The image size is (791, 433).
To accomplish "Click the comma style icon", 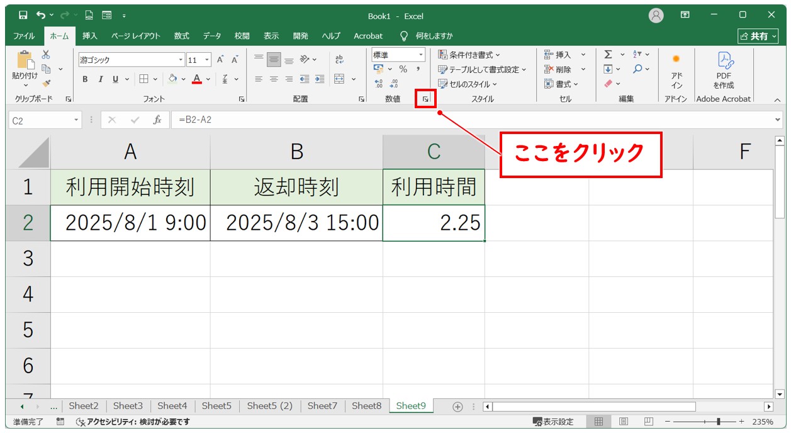I will click(x=418, y=69).
